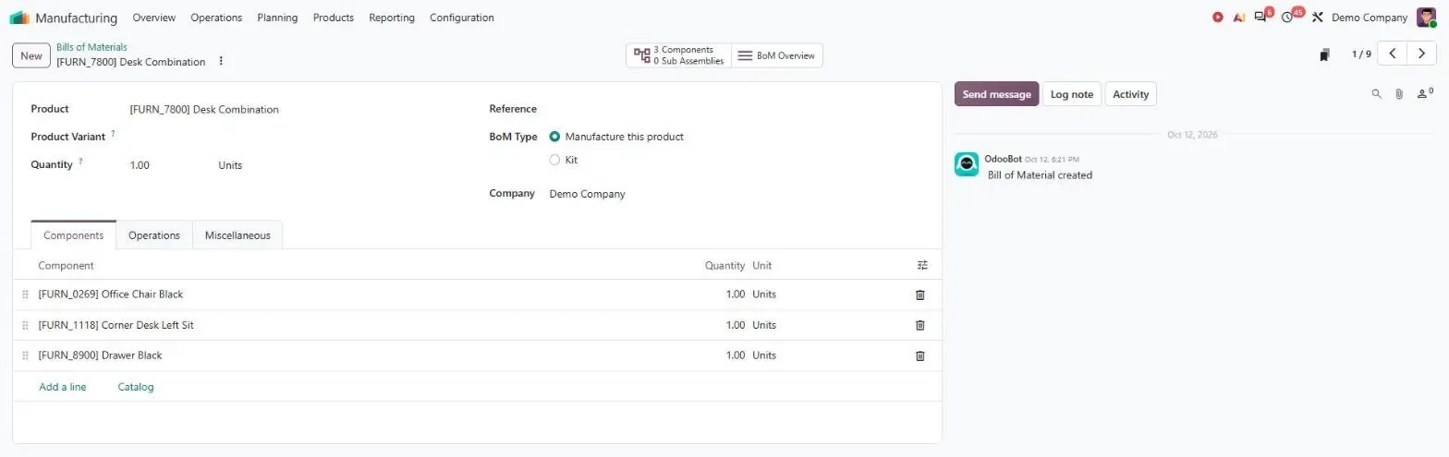
Task: Click the bookmark icon beside the pager
Action: click(x=1324, y=54)
